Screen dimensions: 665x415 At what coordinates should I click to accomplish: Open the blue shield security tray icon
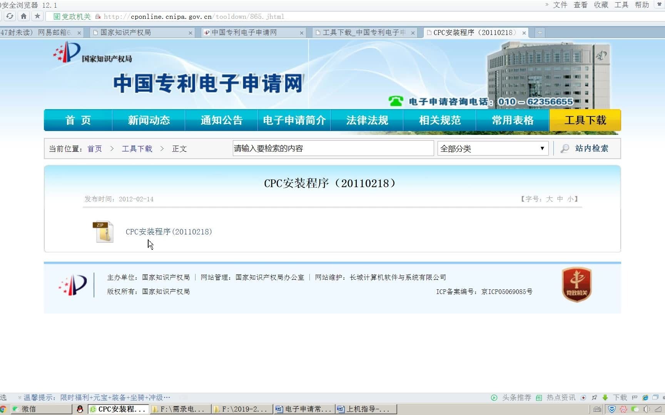pyautogui.click(x=612, y=409)
